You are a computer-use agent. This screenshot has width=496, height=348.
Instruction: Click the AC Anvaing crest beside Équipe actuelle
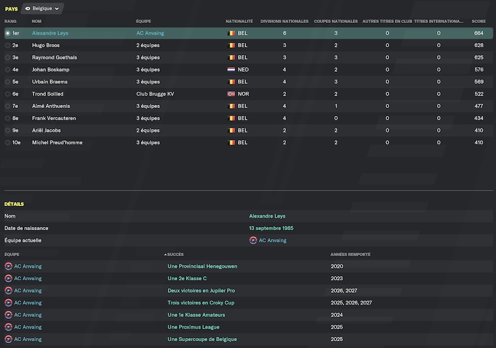coord(253,241)
